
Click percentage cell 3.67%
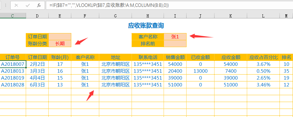coord(263,64)
